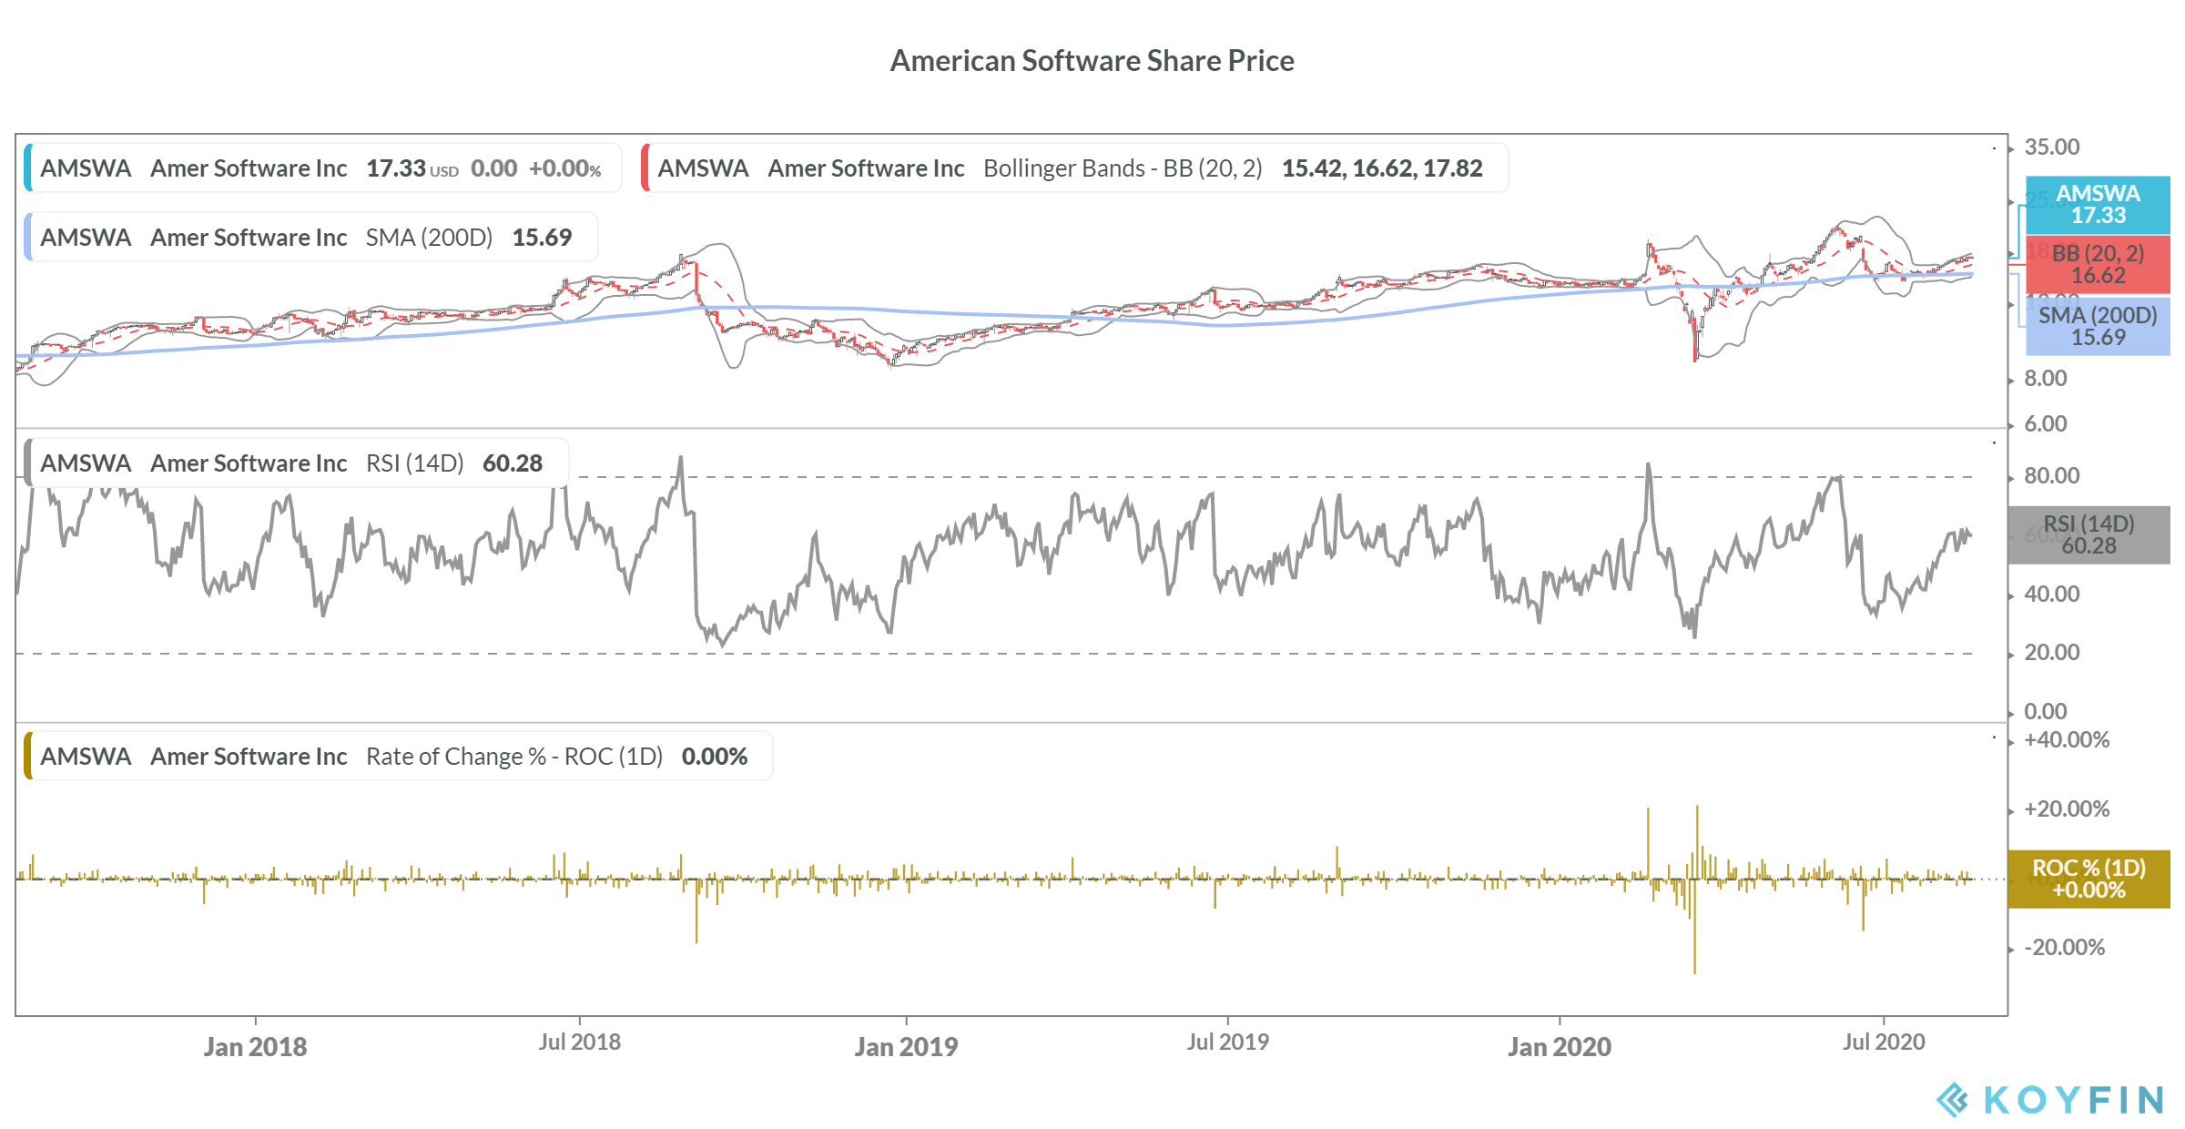
Task: Click the price pane's top-right corner dot
Action: [1994, 148]
